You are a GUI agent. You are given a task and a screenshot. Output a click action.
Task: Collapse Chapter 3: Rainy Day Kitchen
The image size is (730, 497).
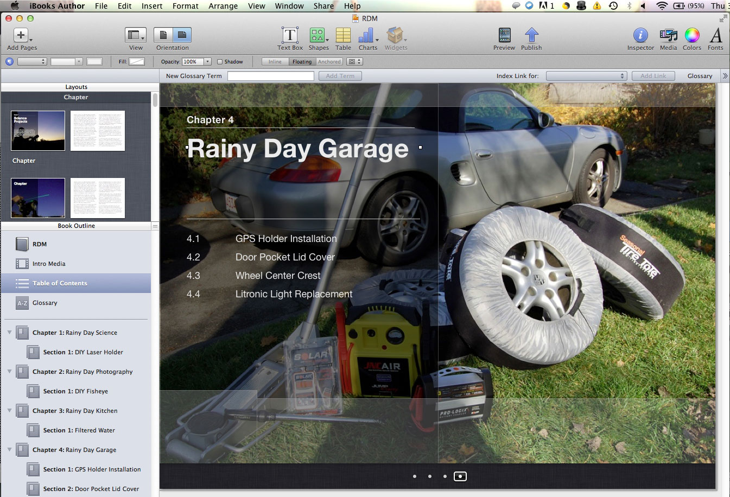pyautogui.click(x=9, y=411)
